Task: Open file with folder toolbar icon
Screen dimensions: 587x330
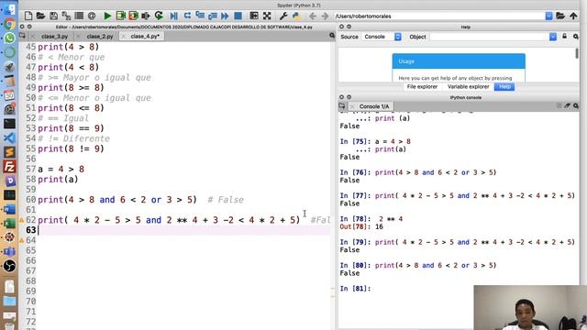Action: pos(40,16)
